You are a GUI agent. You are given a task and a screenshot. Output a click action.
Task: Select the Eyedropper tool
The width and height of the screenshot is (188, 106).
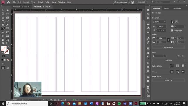tap(7, 40)
